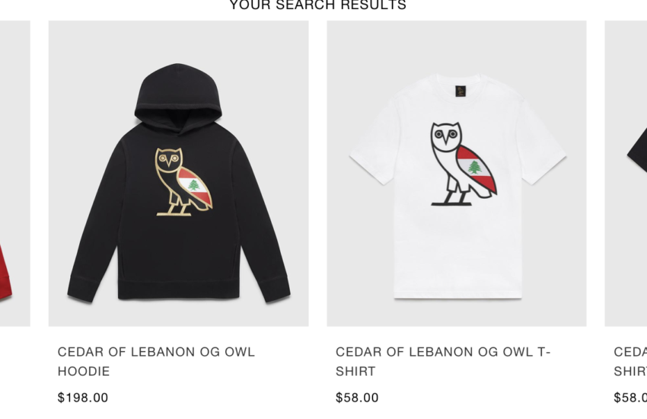Click the black-outlined owl logo on the white t-shirt
This screenshot has width=647, height=419.
pos(464,164)
